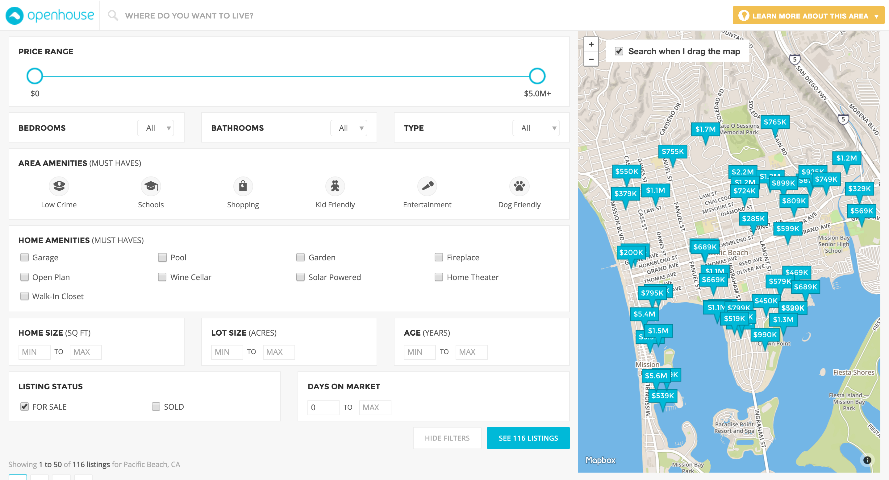Uncheck Search when I drag the map
Viewport: 889px width, 480px height.
[x=619, y=52]
